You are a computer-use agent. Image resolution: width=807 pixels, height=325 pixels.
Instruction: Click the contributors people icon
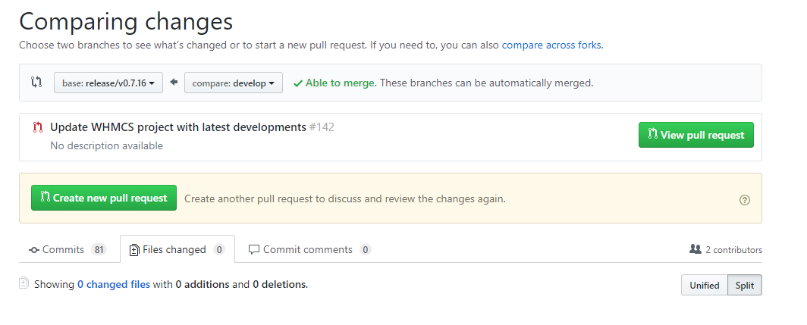695,249
